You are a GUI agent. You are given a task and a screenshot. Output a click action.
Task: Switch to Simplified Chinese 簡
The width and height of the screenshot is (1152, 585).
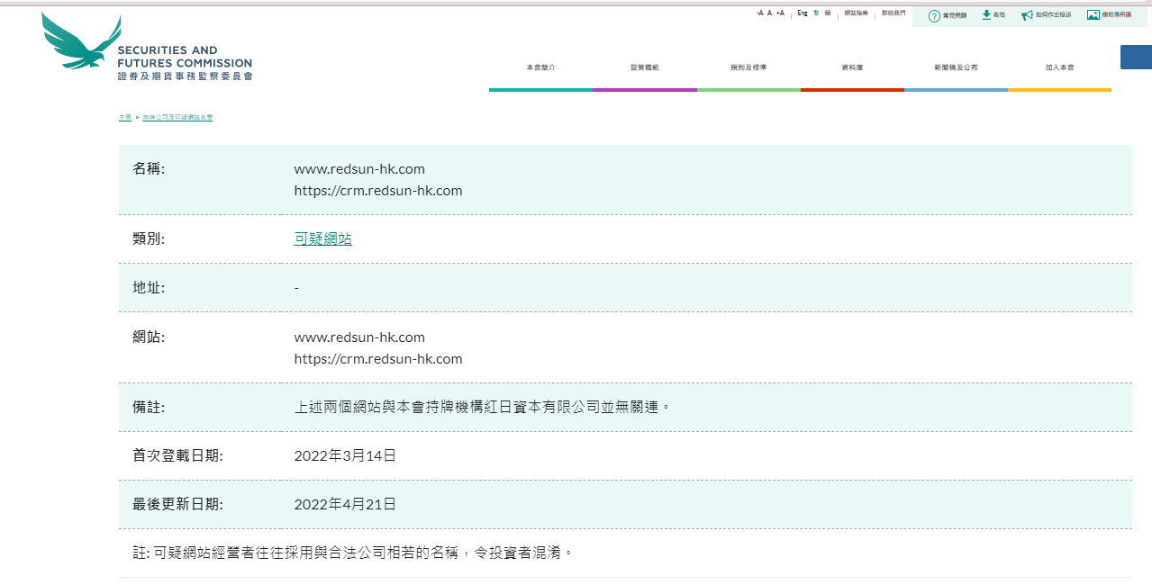click(x=828, y=13)
